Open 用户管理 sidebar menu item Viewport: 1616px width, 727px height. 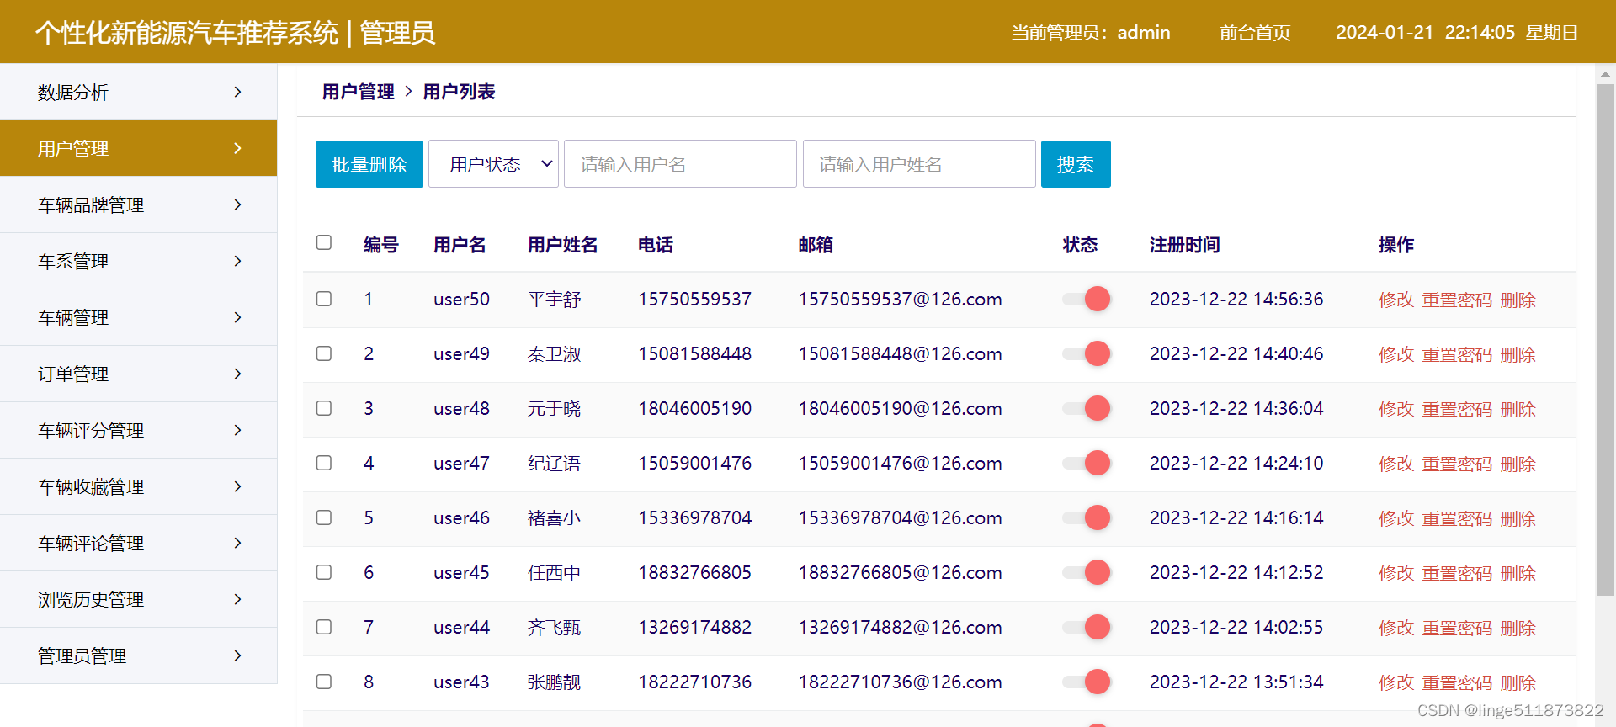tap(138, 148)
